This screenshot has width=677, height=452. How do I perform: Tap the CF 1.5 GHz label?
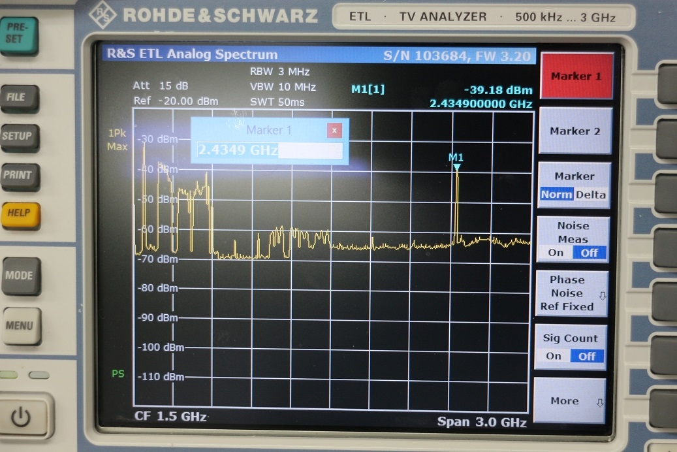click(x=170, y=416)
